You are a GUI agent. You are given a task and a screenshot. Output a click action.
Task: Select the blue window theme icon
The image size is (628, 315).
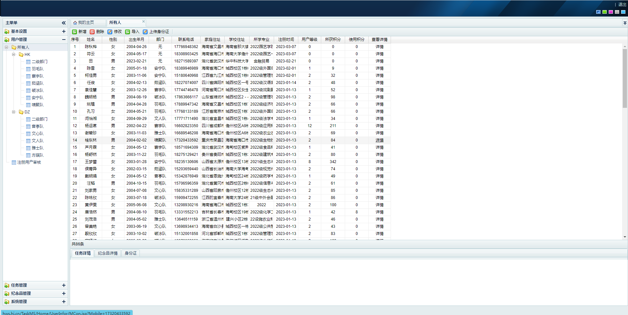click(x=598, y=12)
